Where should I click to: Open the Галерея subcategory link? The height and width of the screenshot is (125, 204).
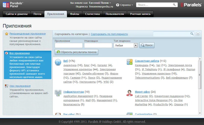(x=75, y=78)
